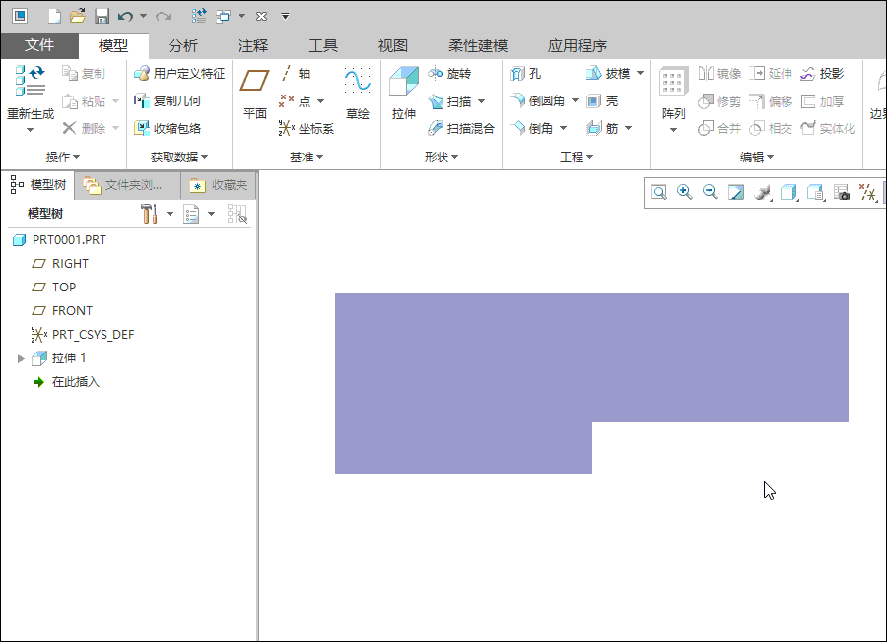Select PRT0001.PRT root node

[59, 239]
